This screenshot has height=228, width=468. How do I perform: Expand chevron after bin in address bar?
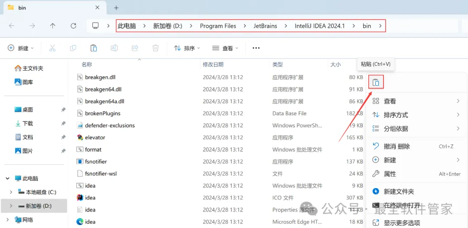coord(380,26)
